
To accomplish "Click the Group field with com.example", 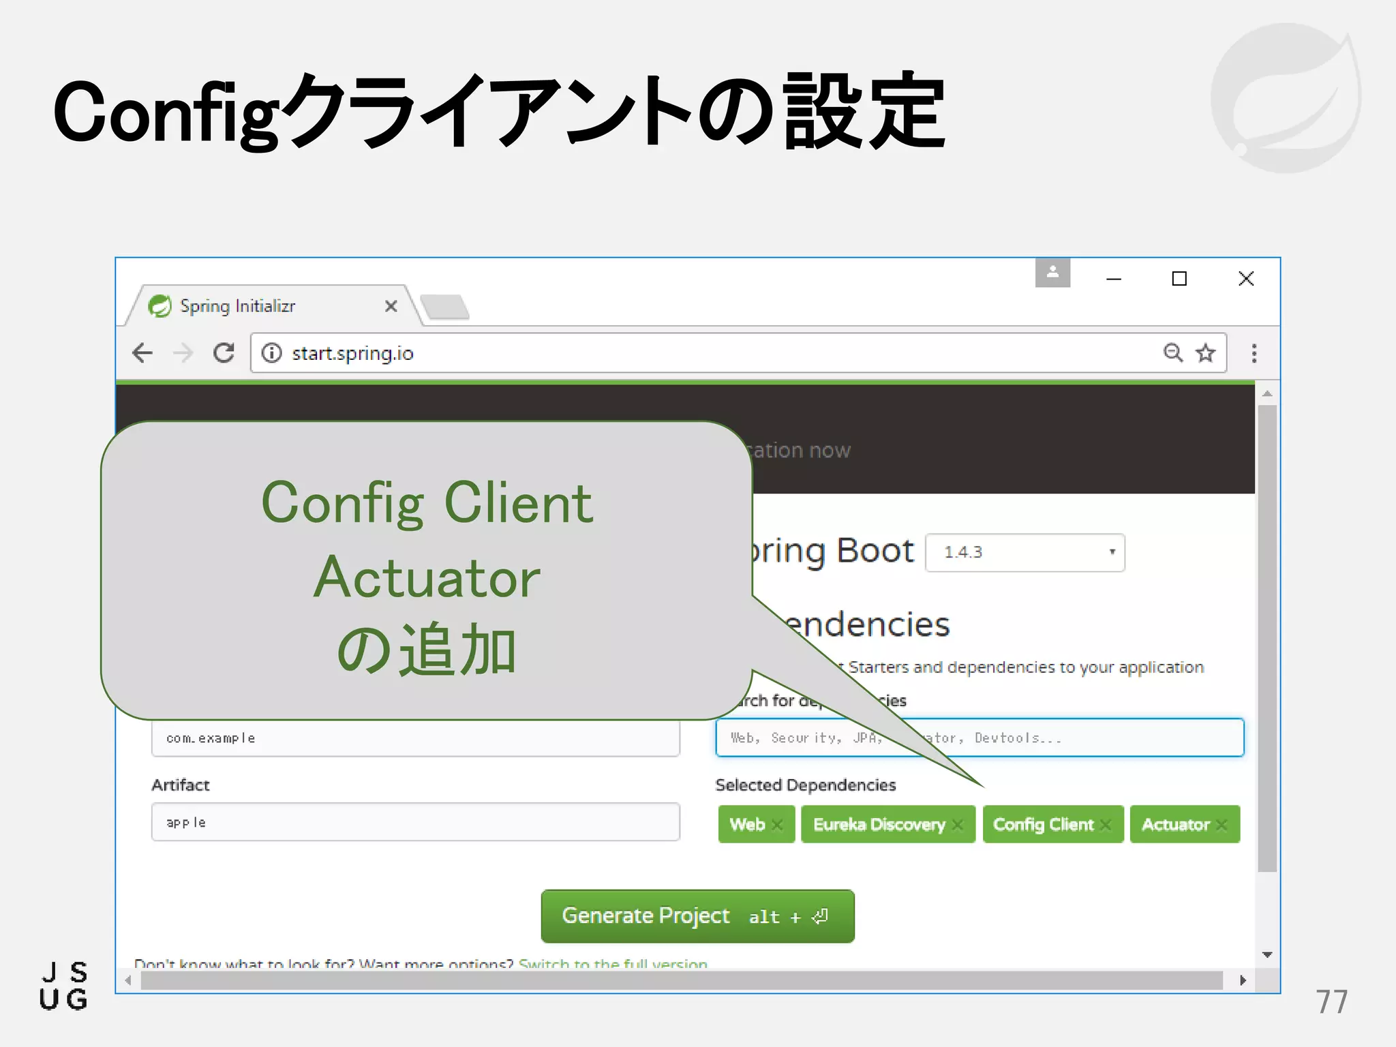I will pyautogui.click(x=415, y=738).
